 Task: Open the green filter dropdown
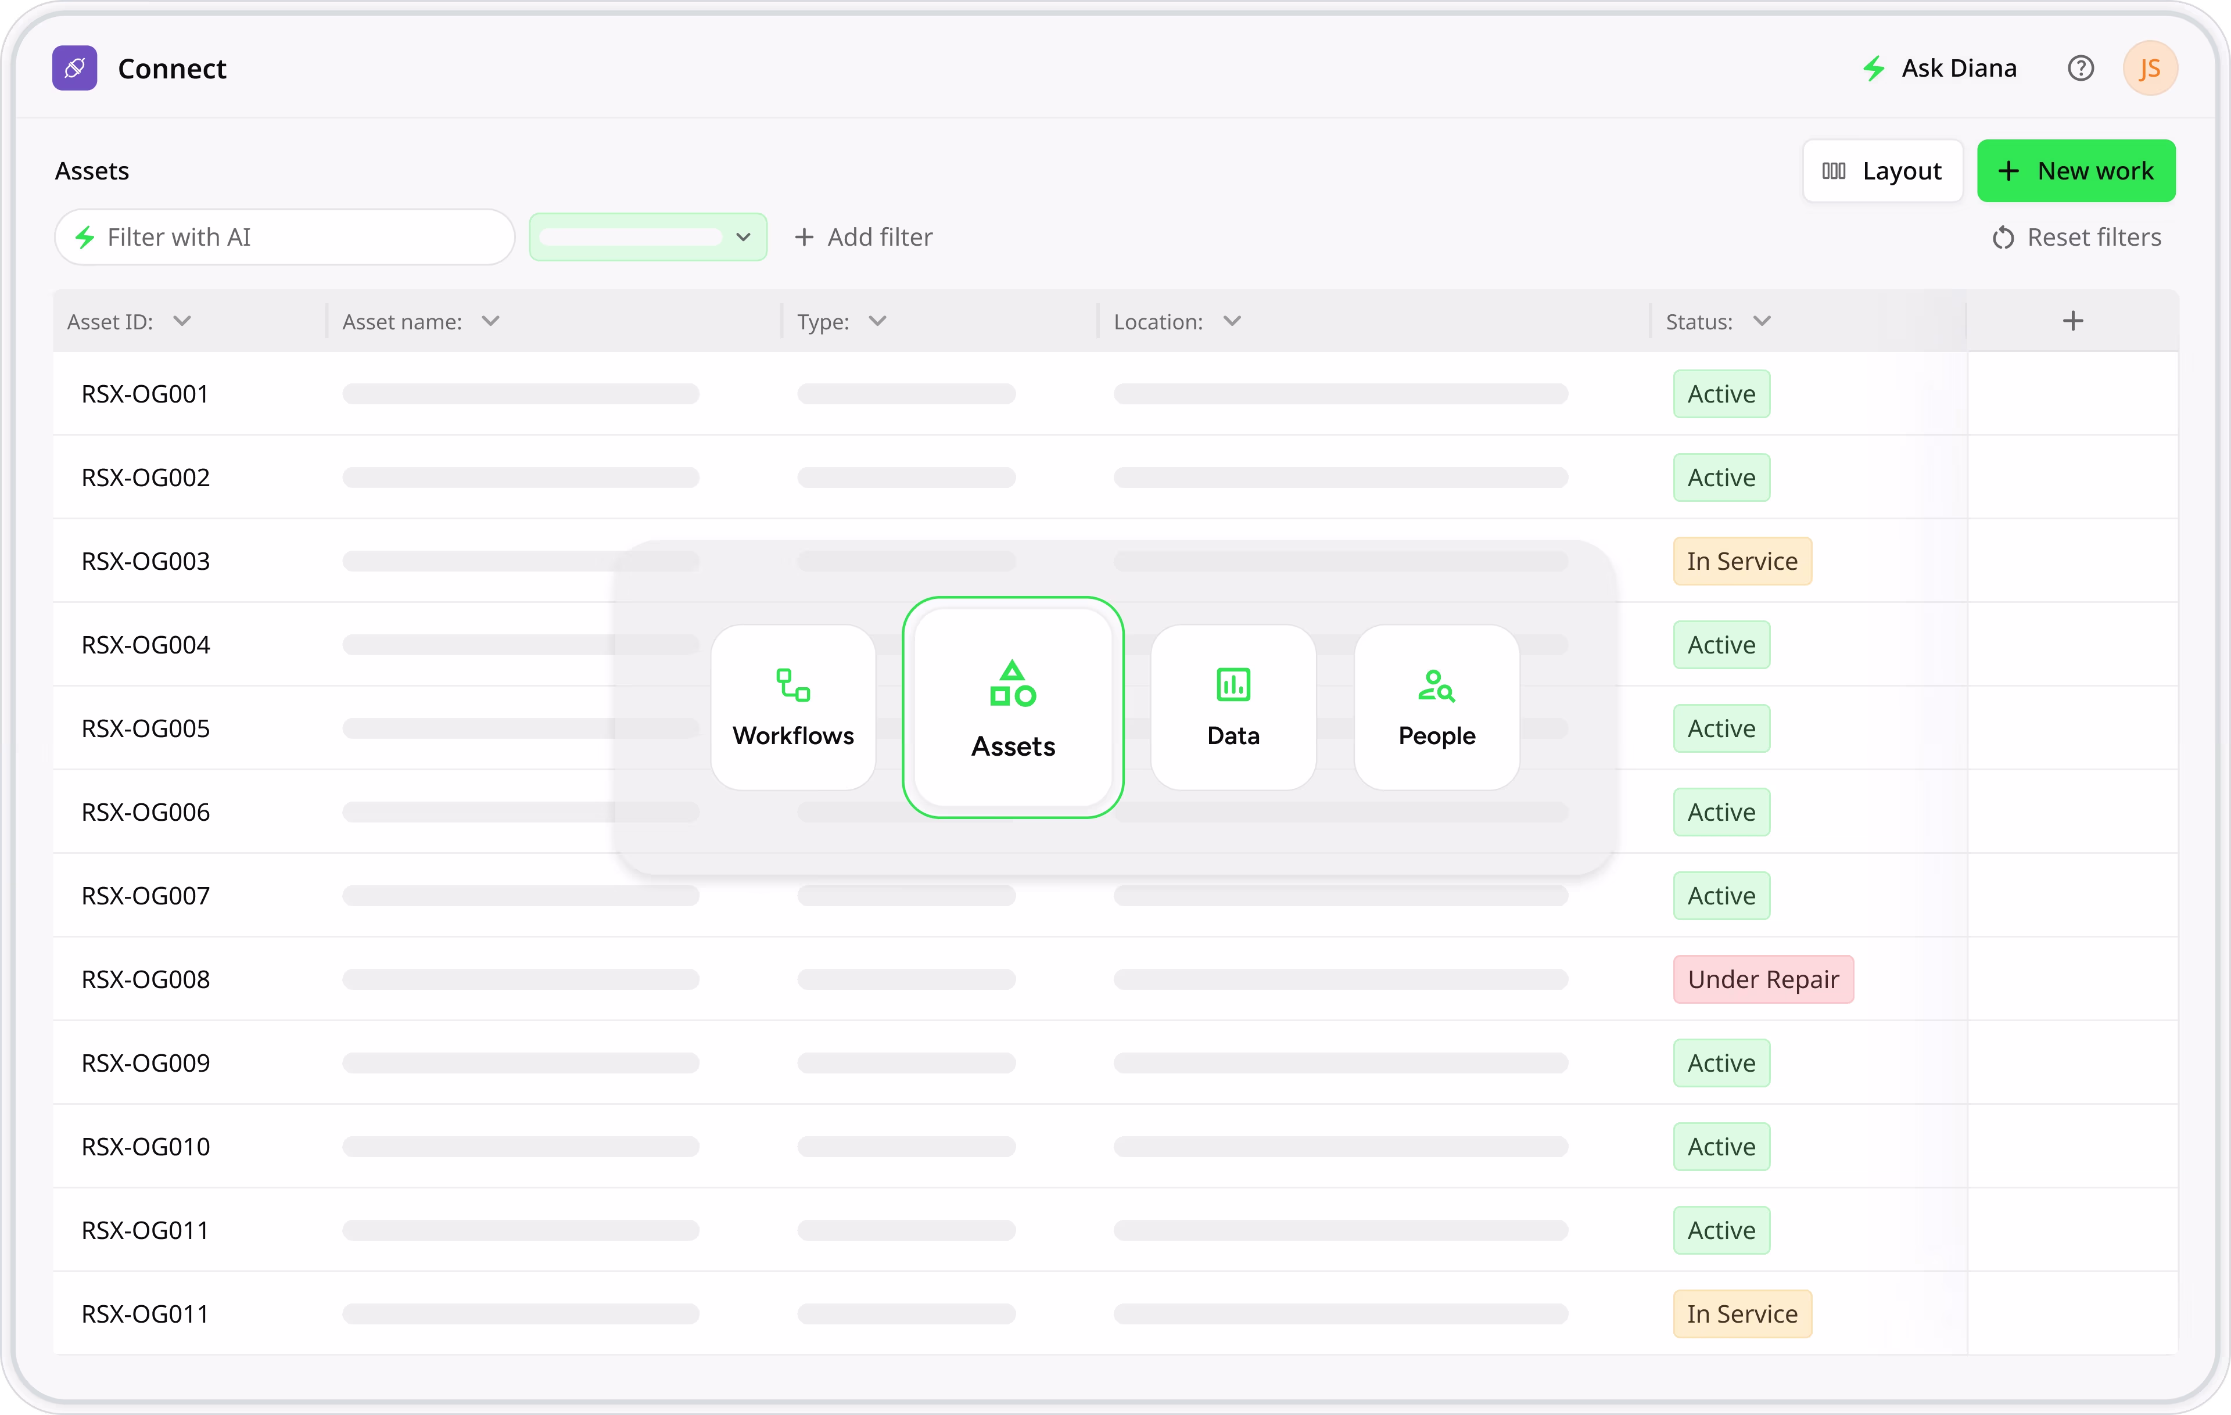tap(648, 237)
